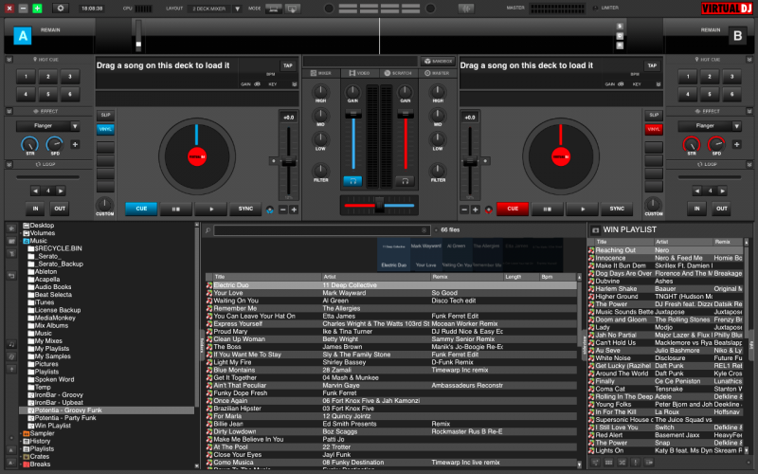Image resolution: width=758 pixels, height=474 pixels.
Task: Click the music note icon in browser sidebar
Action: [x=11, y=344]
